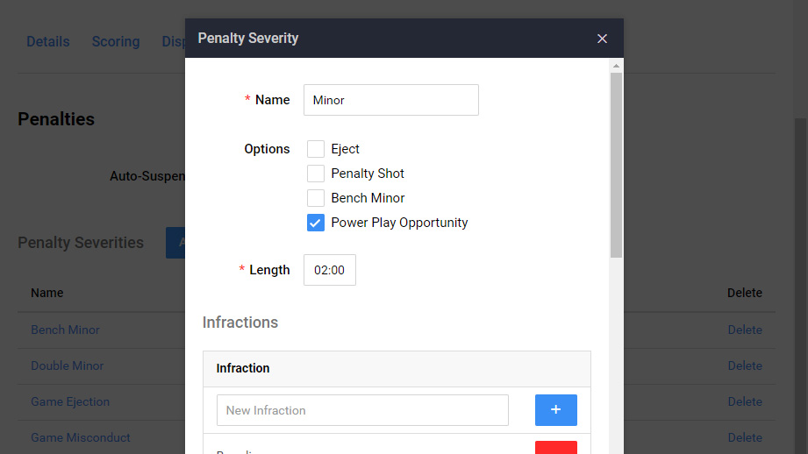This screenshot has width=808, height=454.
Task: Open the Game Misconduct severity link
Action: point(81,437)
